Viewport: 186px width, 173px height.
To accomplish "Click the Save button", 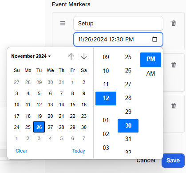I will 173,161.
